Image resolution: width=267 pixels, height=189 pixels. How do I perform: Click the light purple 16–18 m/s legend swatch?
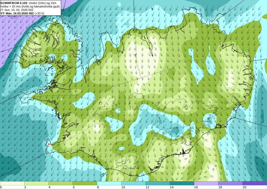[206, 183]
